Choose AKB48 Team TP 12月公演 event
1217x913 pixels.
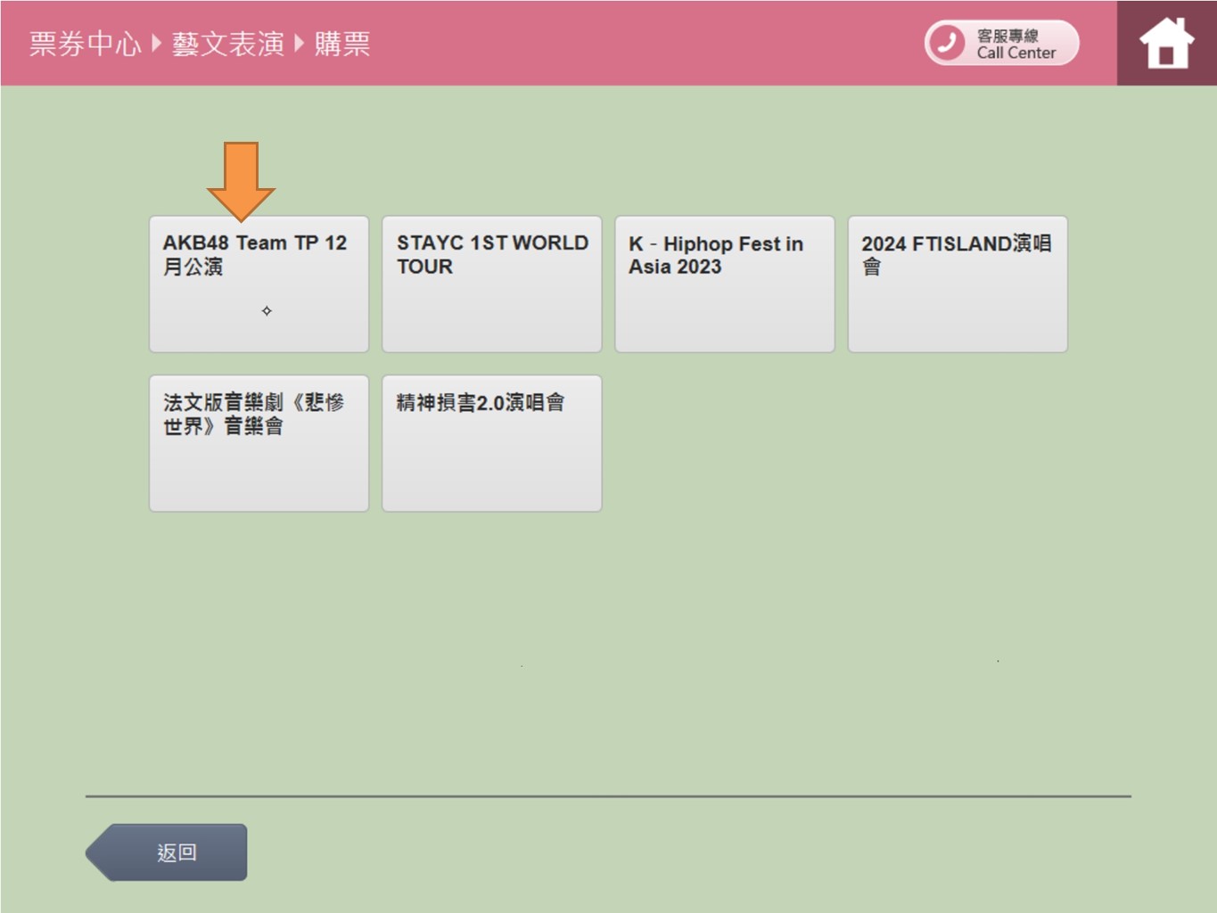coord(259,284)
